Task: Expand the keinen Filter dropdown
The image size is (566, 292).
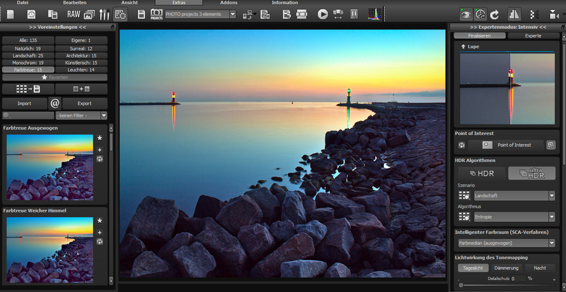Action: point(104,115)
